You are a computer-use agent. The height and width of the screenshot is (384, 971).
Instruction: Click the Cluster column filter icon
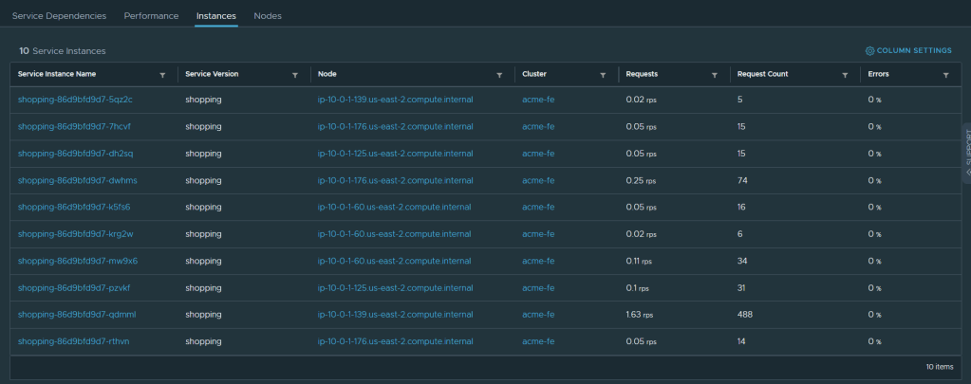[x=603, y=75]
